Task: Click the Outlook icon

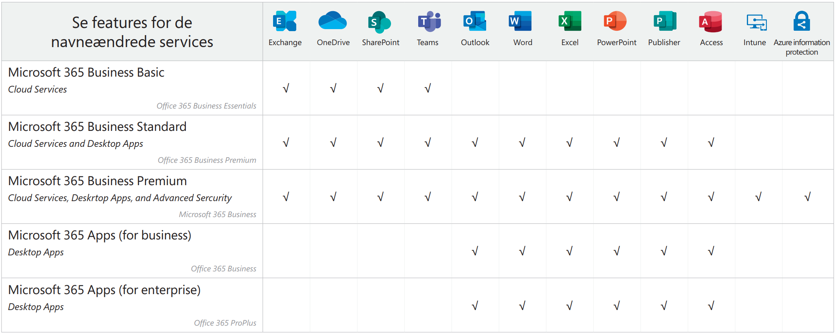Action: (x=475, y=21)
